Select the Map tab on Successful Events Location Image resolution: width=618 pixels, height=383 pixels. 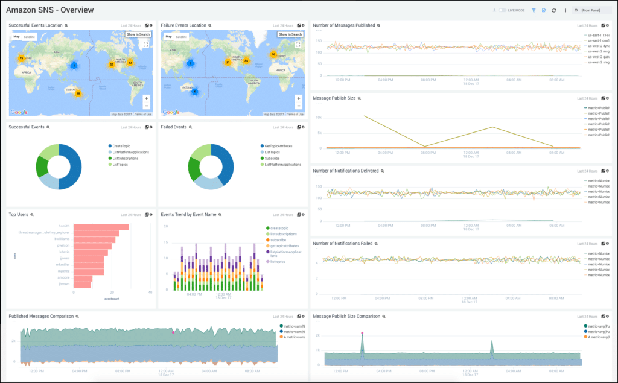(16, 36)
